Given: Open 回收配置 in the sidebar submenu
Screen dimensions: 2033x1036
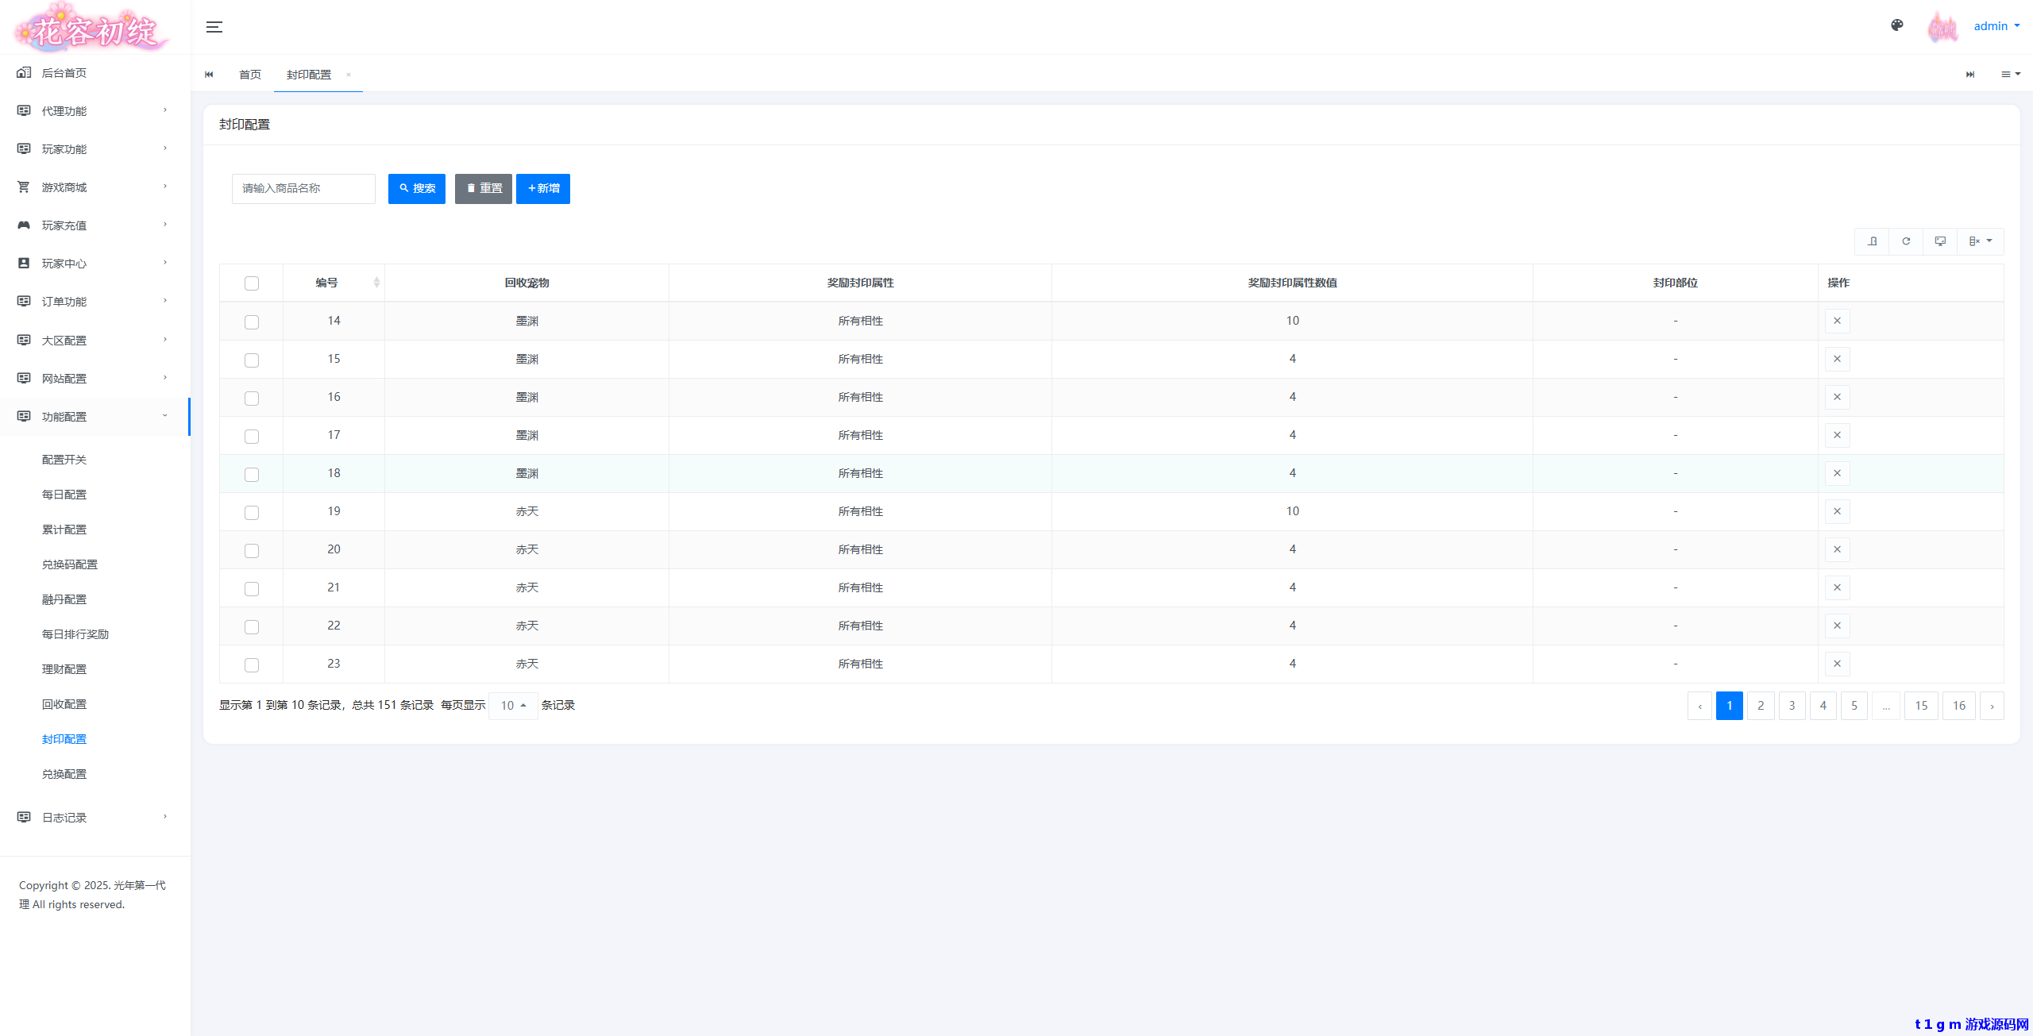Looking at the screenshot, I should point(64,704).
